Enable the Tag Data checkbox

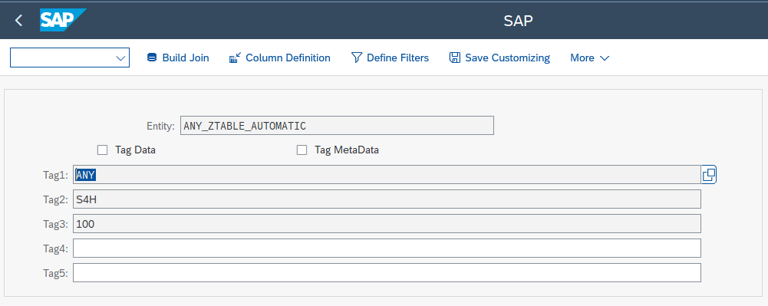point(102,150)
